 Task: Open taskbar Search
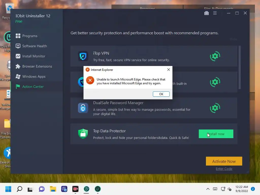pyautogui.click(x=19, y=189)
